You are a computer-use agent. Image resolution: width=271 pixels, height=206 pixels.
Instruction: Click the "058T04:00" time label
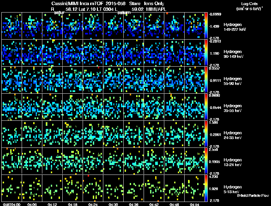(12, 204)
